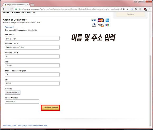Reload the page with the refresh icon

click(x=11, y=9)
